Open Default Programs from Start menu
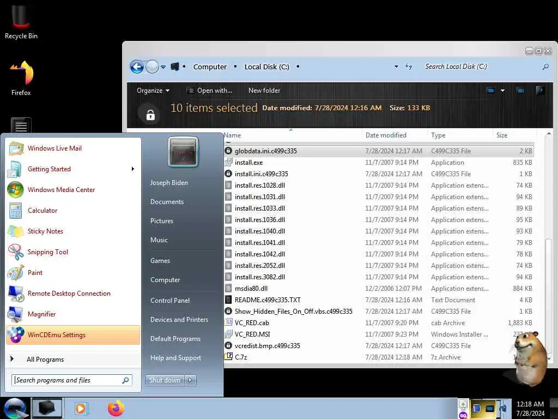The image size is (558, 419). pyautogui.click(x=175, y=338)
